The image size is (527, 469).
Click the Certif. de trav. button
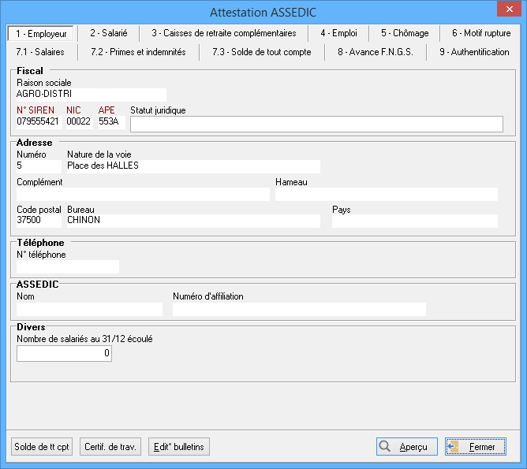coord(111,447)
